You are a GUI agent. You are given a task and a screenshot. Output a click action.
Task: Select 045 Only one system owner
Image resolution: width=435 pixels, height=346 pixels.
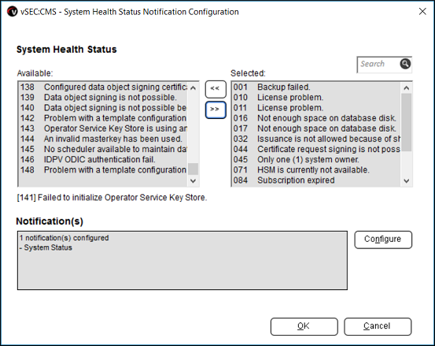coord(316,159)
